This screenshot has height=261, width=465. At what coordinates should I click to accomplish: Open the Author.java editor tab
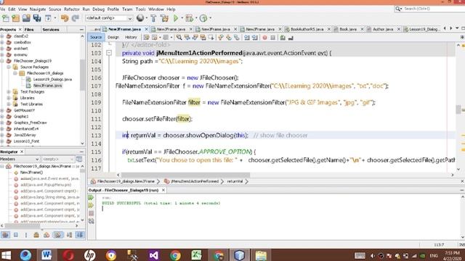[x=383, y=29]
